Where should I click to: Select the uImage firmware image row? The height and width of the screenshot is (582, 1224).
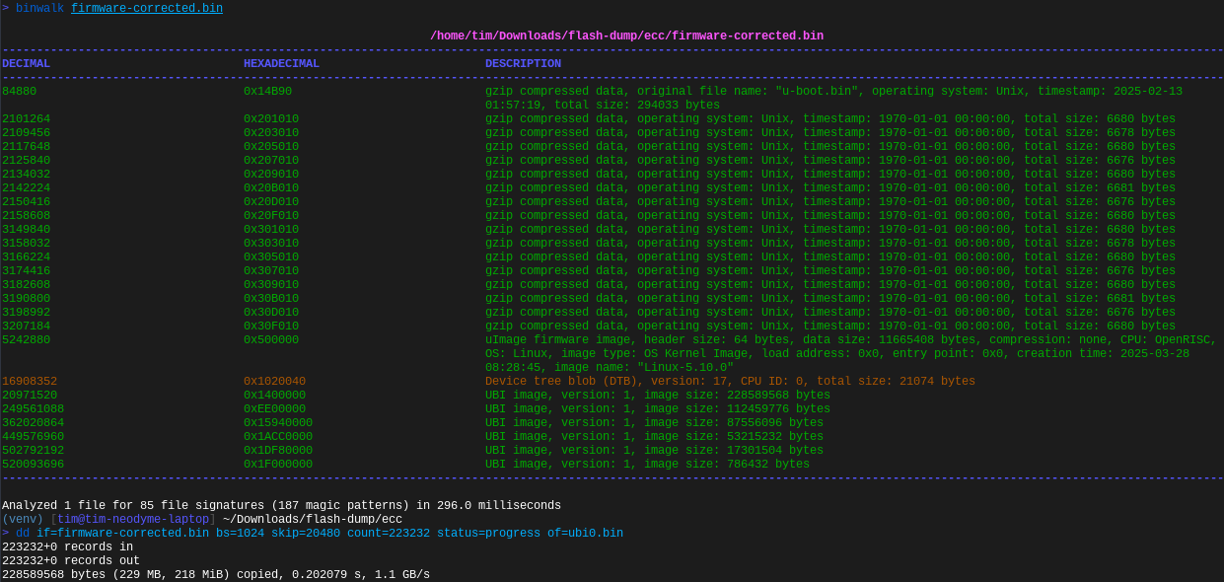690,339
